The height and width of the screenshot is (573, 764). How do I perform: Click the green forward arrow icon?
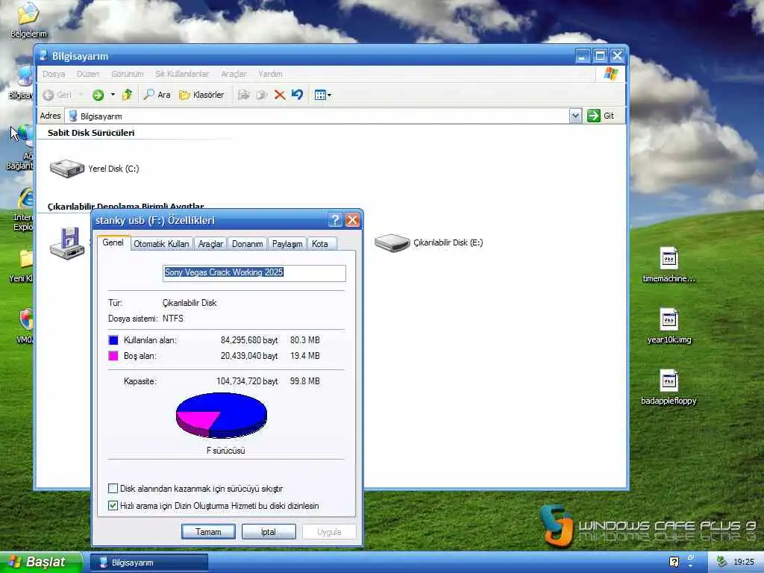click(98, 95)
